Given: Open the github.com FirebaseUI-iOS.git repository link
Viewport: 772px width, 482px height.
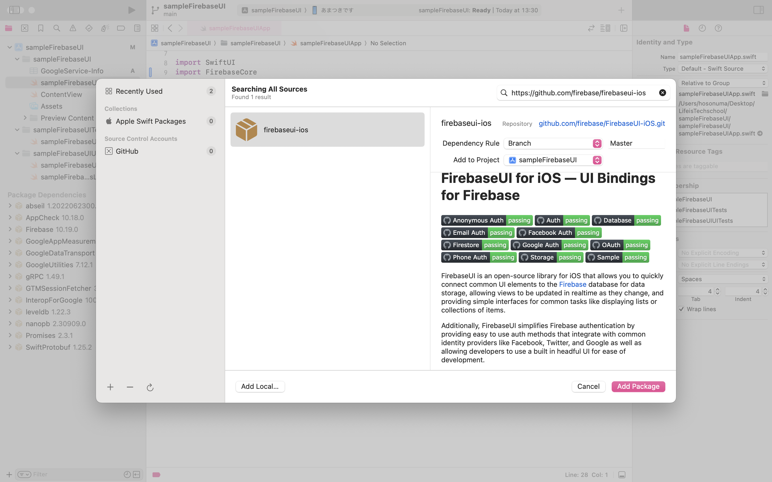Looking at the screenshot, I should (x=602, y=123).
